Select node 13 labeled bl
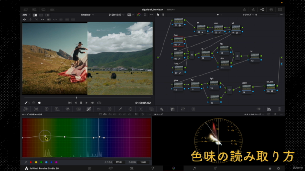 coord(254,57)
